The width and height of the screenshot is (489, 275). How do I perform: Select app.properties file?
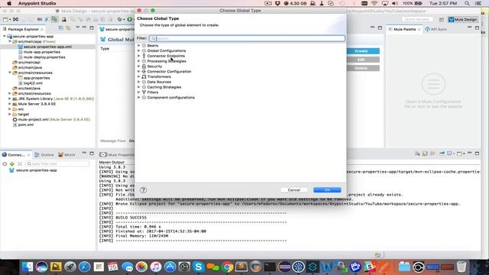point(37,78)
